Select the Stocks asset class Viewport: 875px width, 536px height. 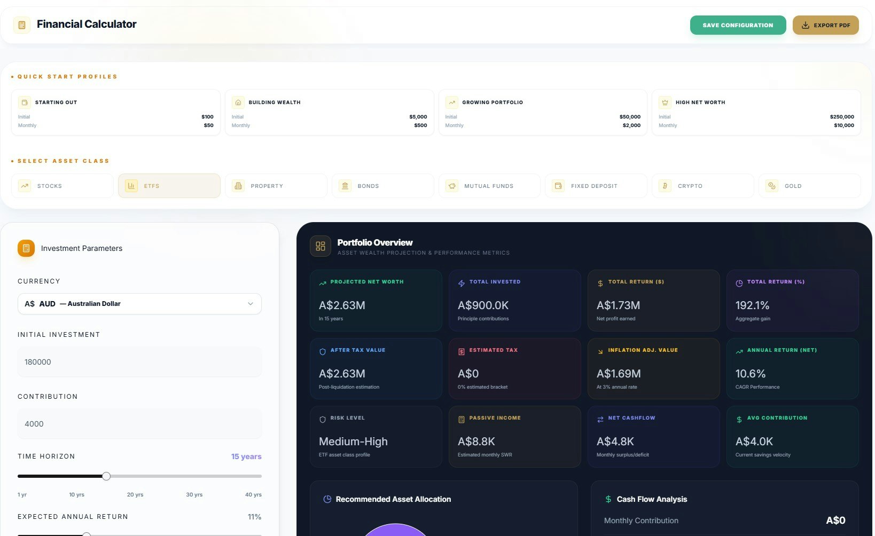(x=62, y=186)
